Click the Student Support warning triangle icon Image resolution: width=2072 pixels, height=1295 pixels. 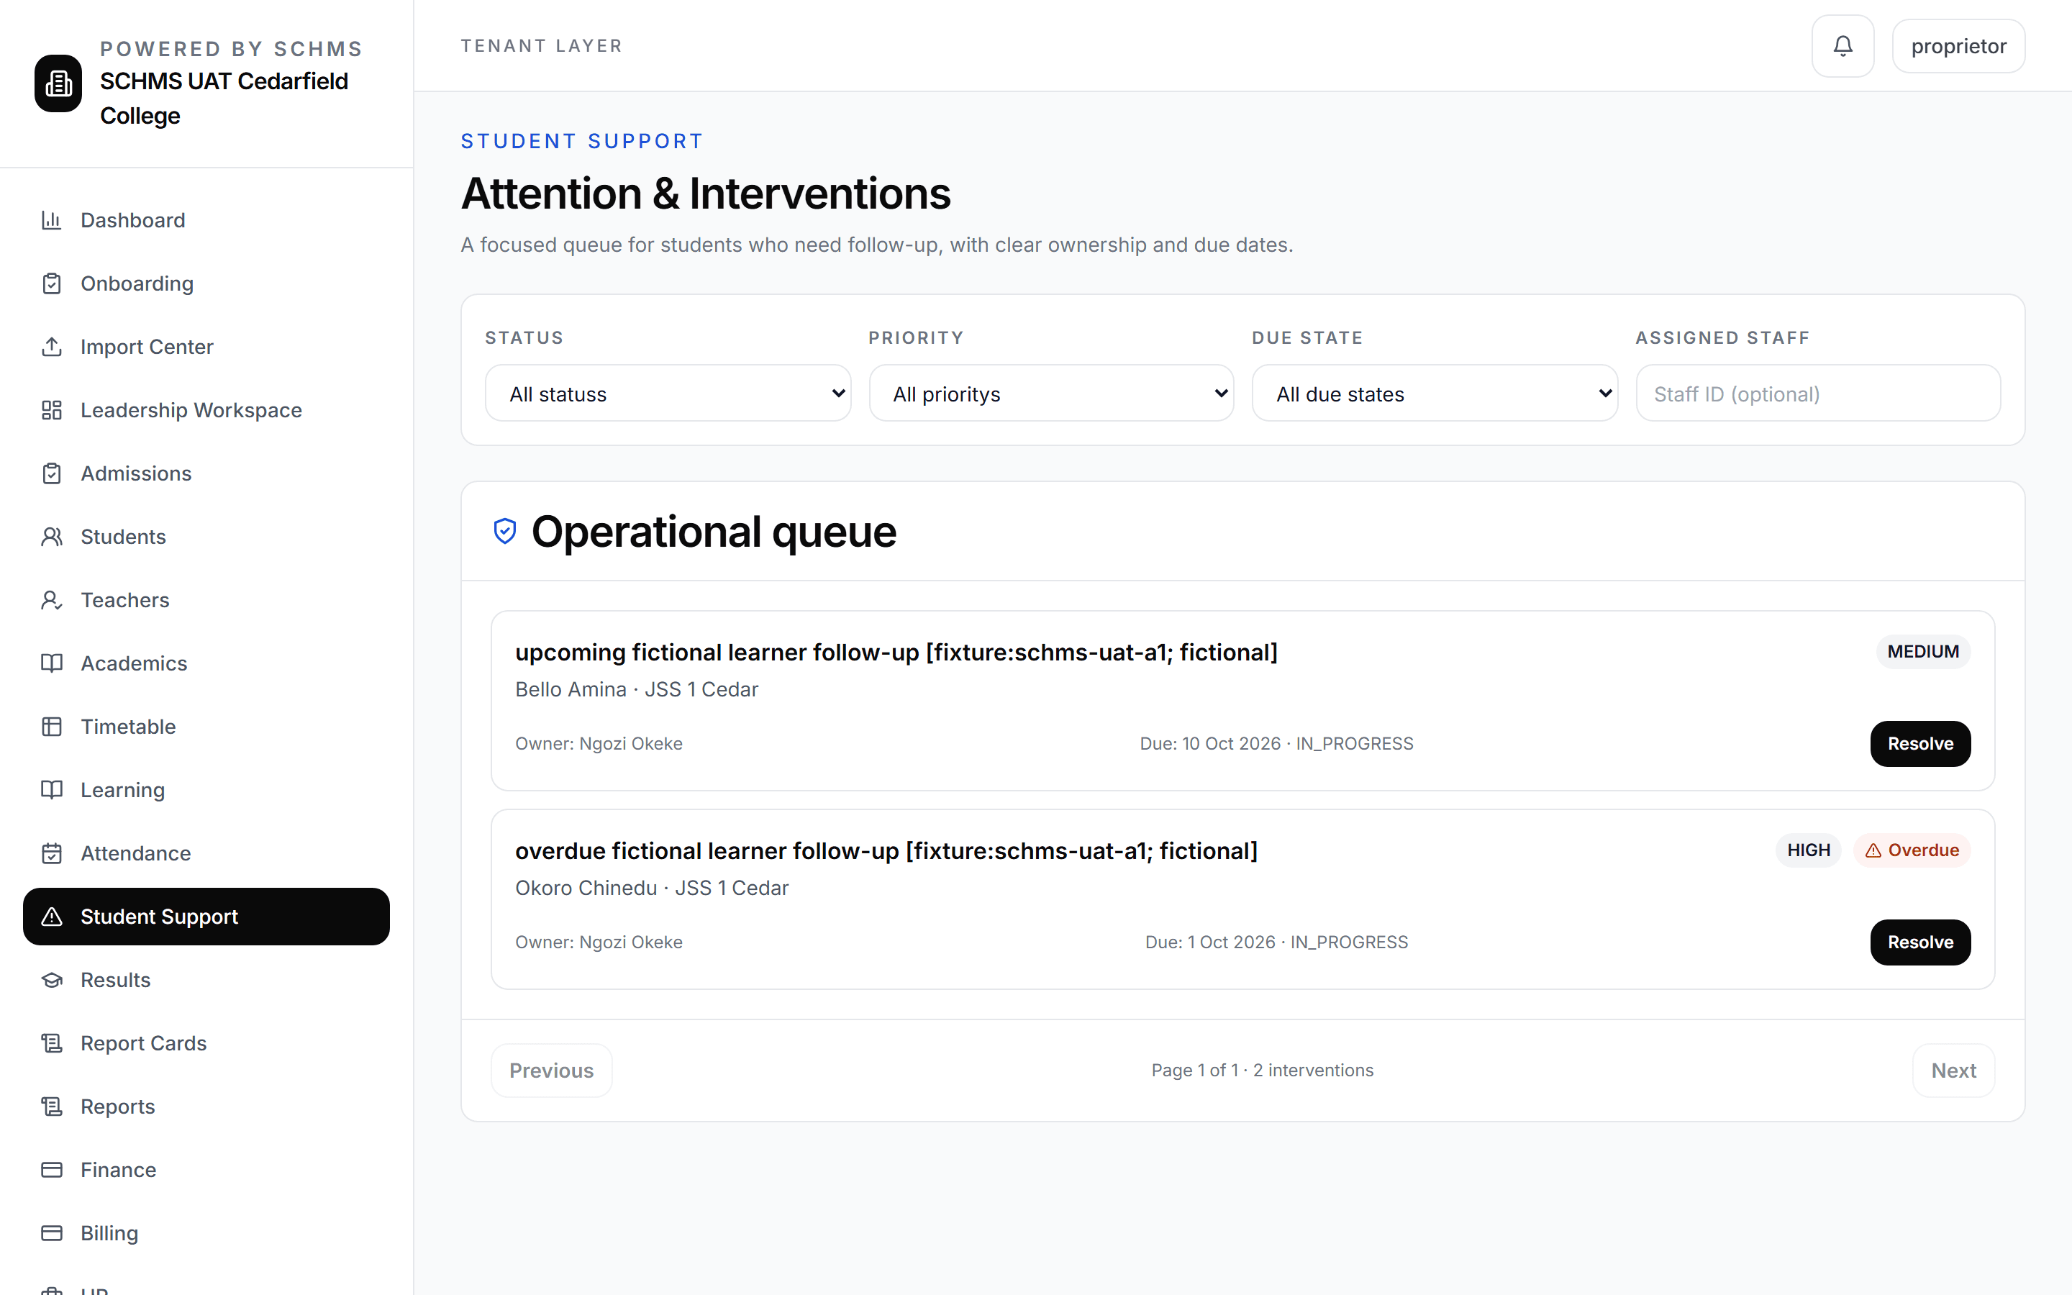(53, 917)
